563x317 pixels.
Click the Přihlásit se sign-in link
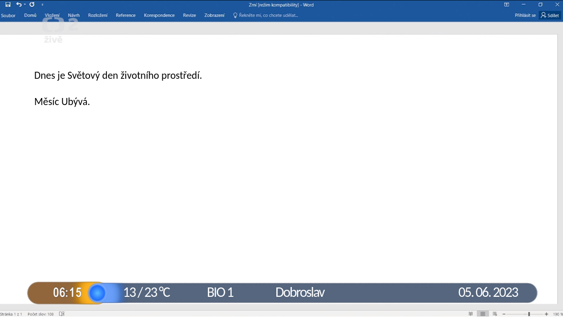point(525,15)
